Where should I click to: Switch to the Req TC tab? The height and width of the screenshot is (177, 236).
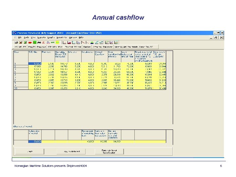(32, 47)
